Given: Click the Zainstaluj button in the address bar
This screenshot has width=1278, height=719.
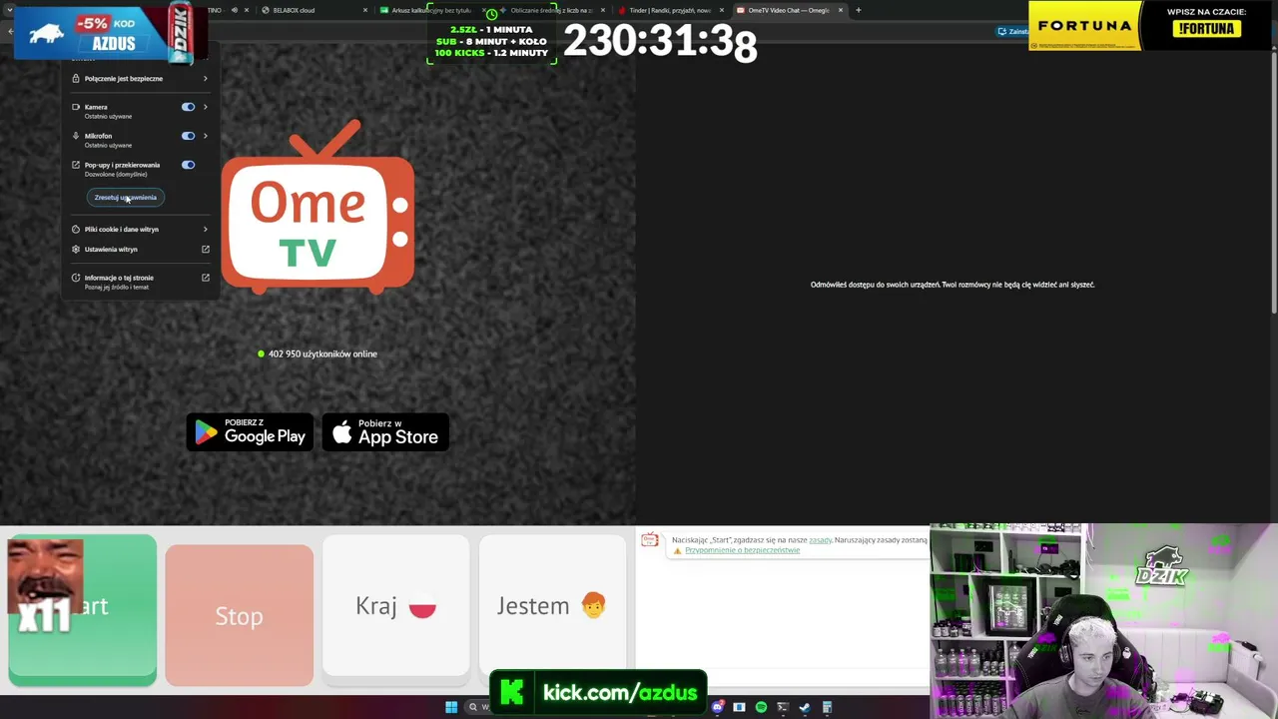Looking at the screenshot, I should click(1012, 31).
